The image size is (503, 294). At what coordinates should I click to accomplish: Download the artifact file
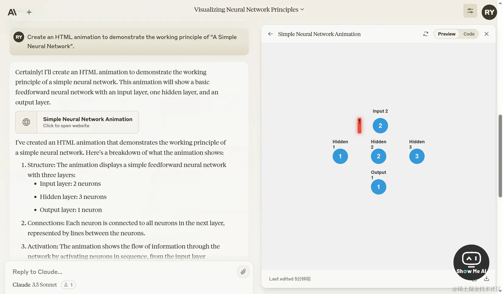(x=487, y=279)
